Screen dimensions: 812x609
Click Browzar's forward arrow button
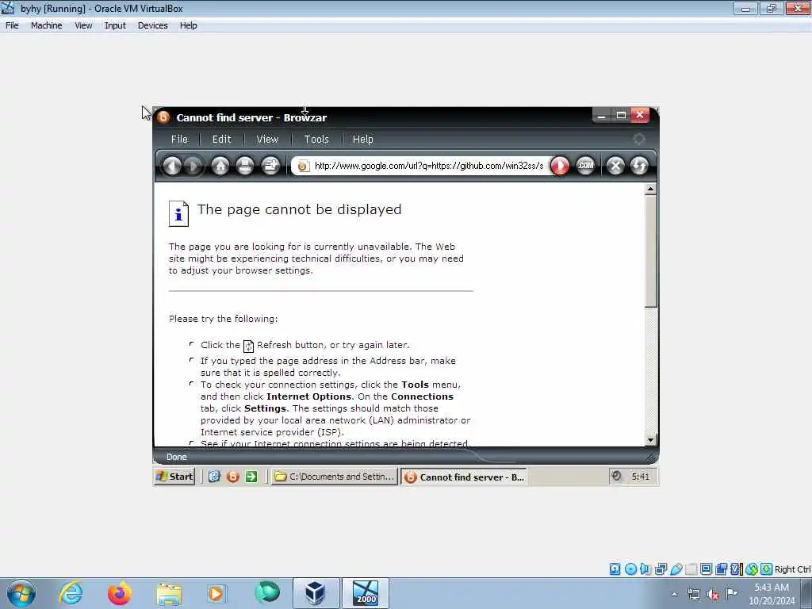(x=193, y=166)
